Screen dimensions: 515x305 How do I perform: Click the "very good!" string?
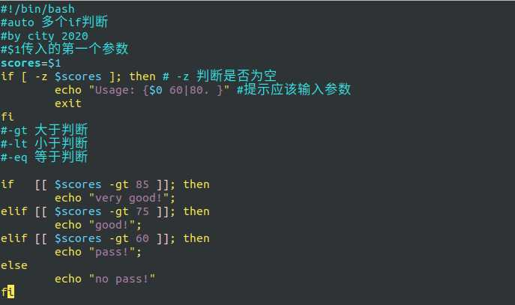click(129, 199)
